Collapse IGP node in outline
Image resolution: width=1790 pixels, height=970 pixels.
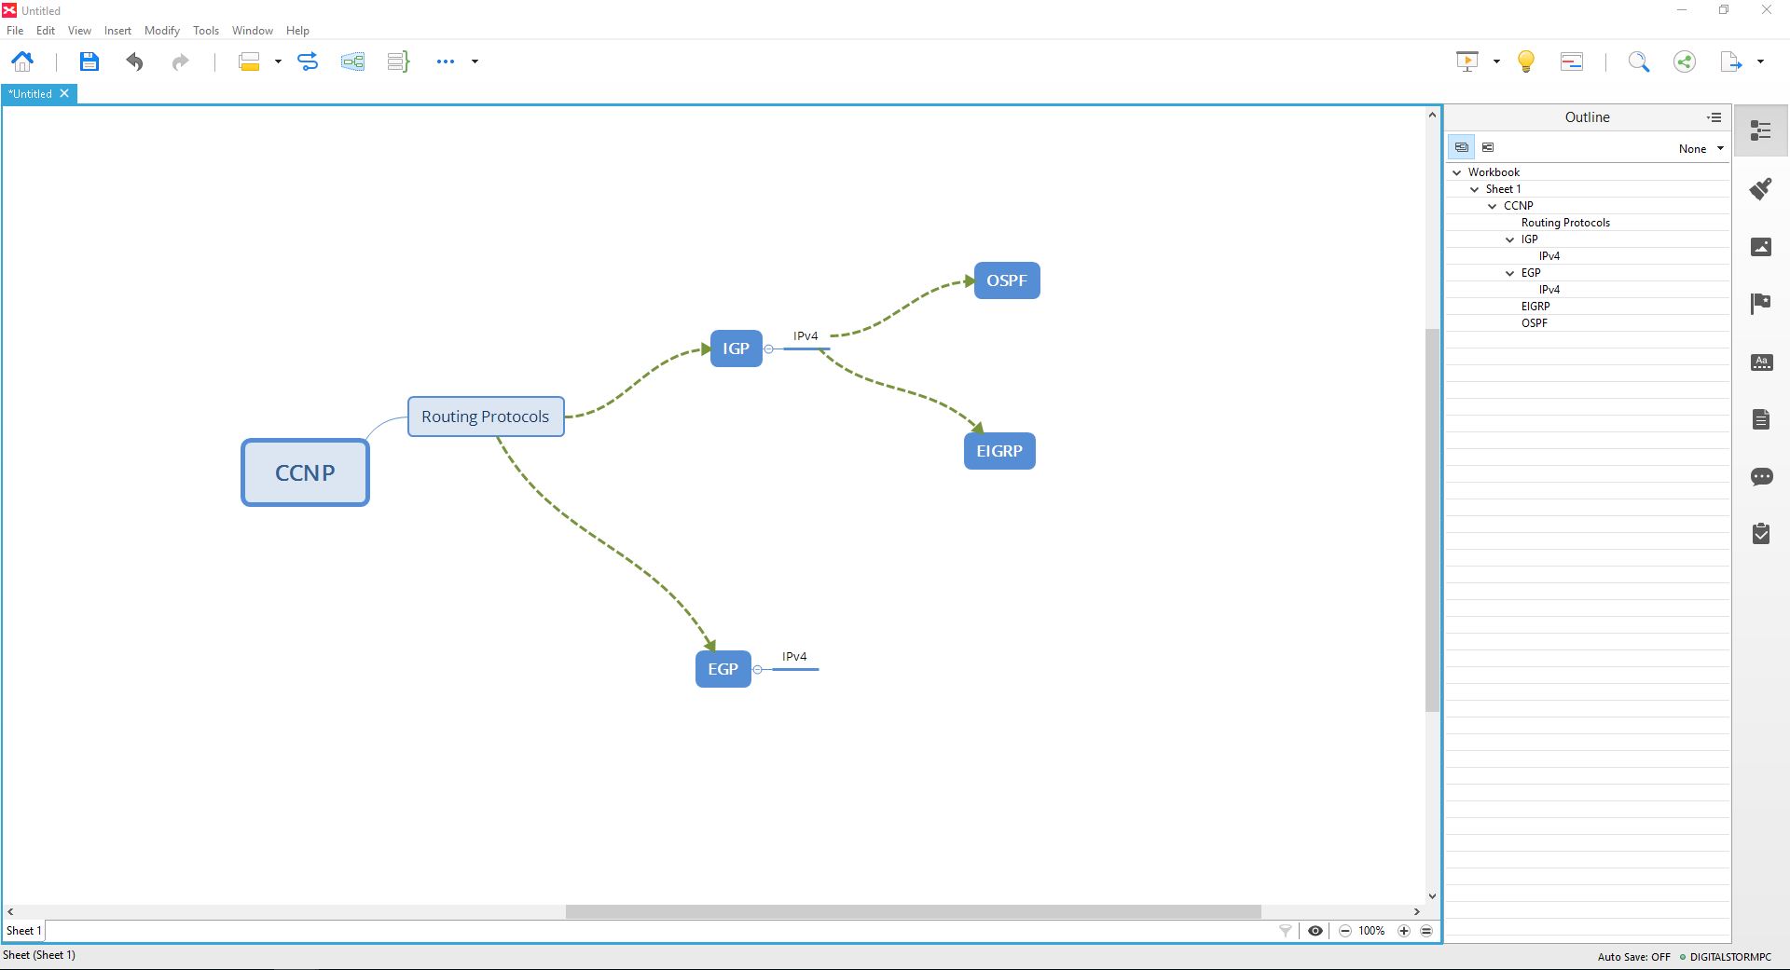1510,239
